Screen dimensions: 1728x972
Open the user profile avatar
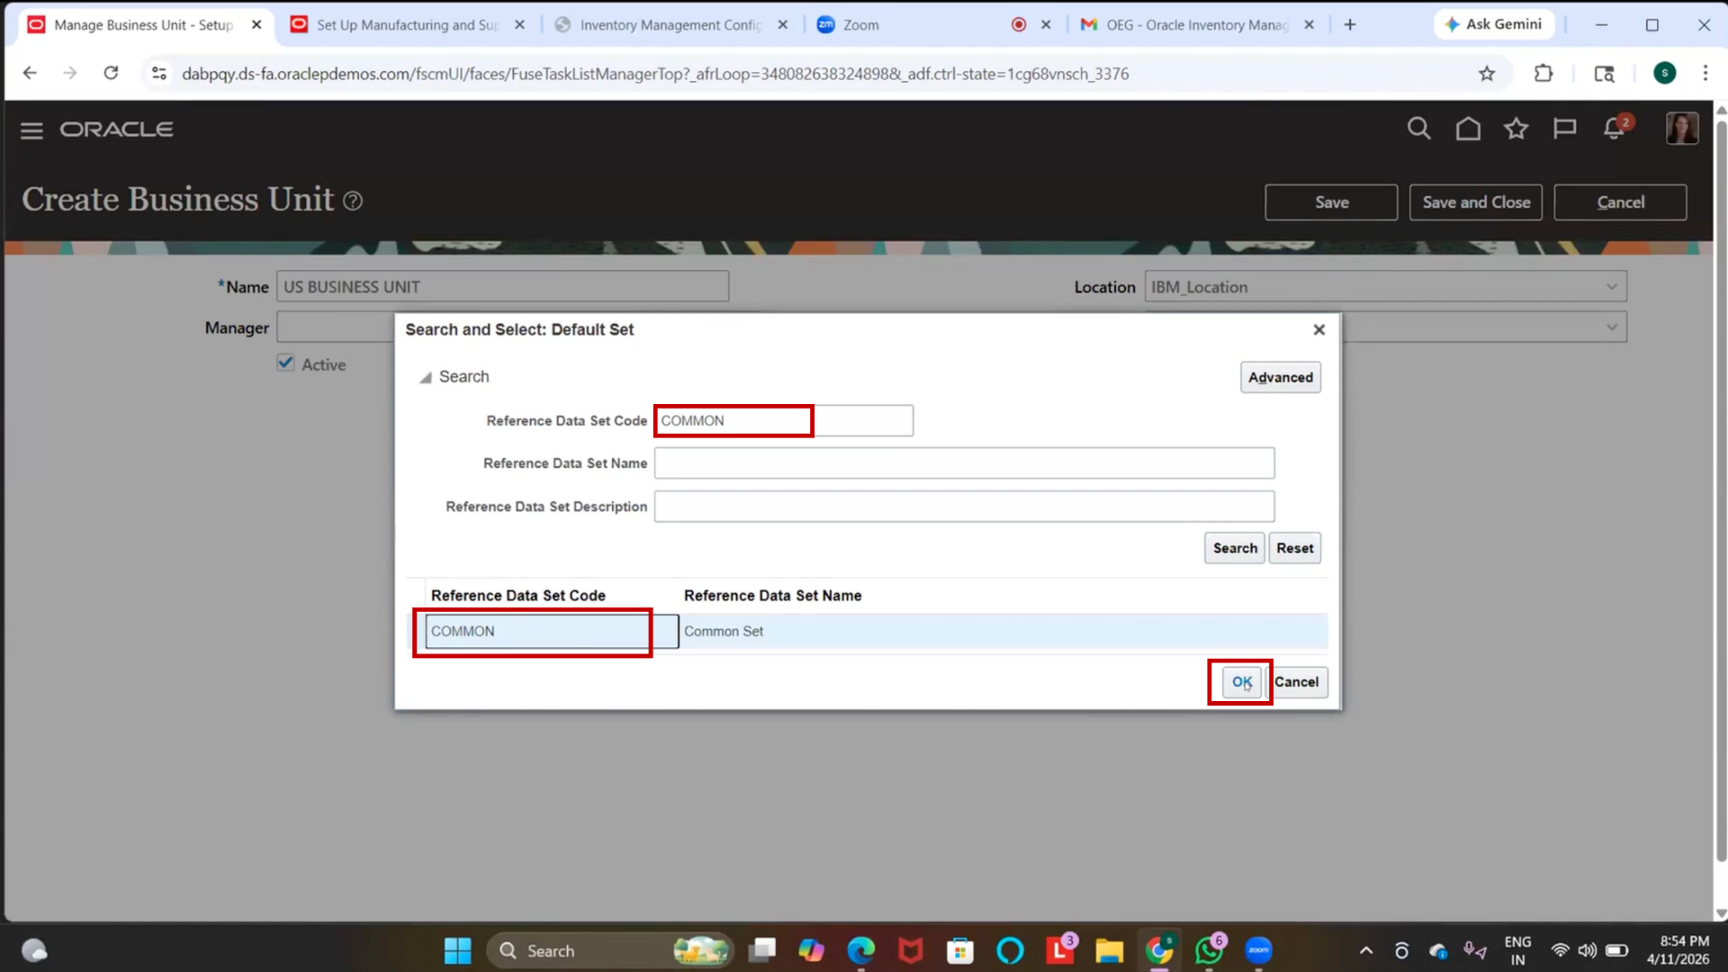tap(1682, 129)
